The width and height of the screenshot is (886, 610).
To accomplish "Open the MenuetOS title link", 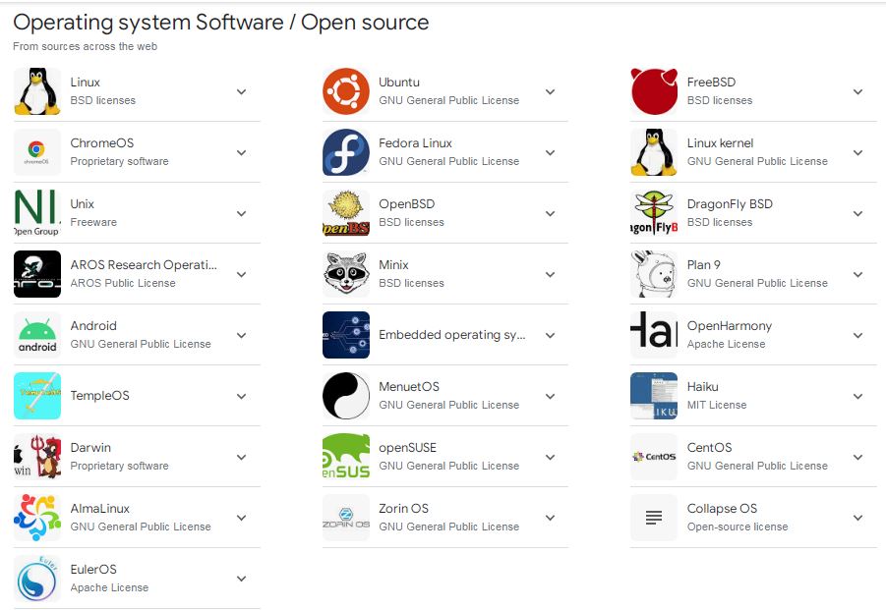I will [x=408, y=387].
